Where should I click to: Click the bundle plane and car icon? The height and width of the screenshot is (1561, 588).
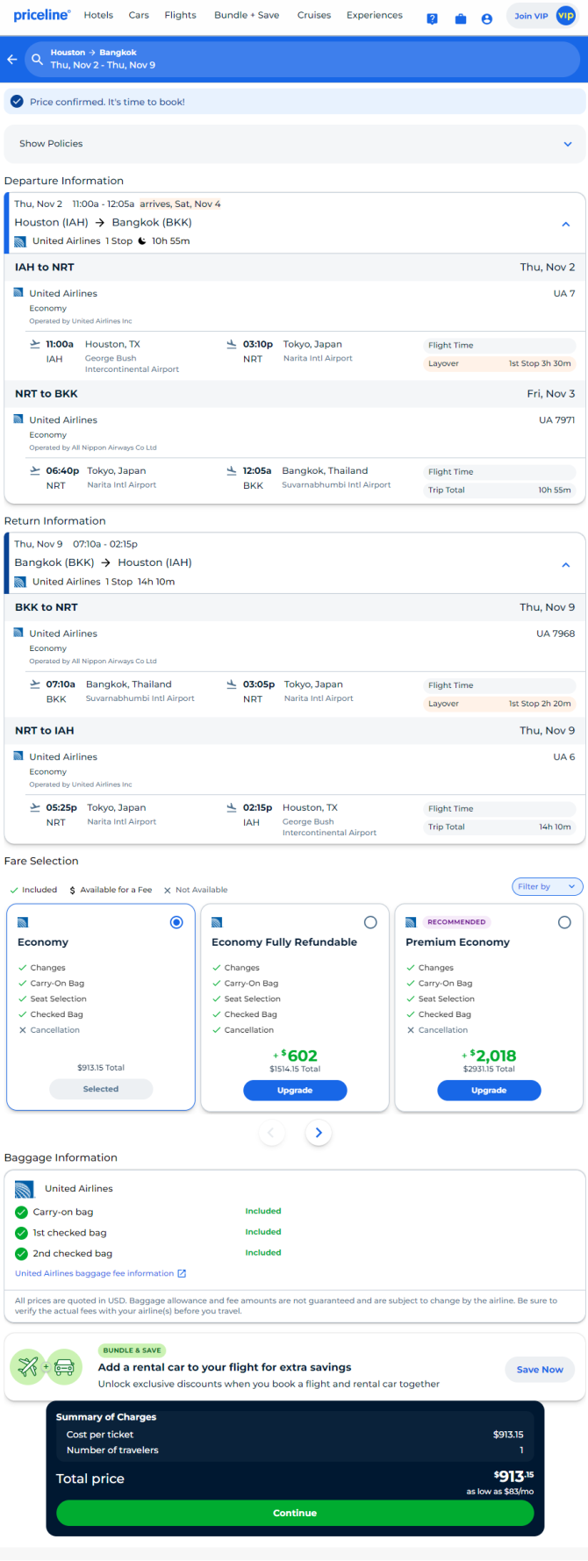(46, 1367)
